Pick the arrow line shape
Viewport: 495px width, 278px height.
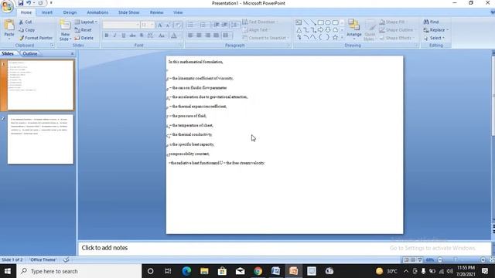[x=313, y=22]
